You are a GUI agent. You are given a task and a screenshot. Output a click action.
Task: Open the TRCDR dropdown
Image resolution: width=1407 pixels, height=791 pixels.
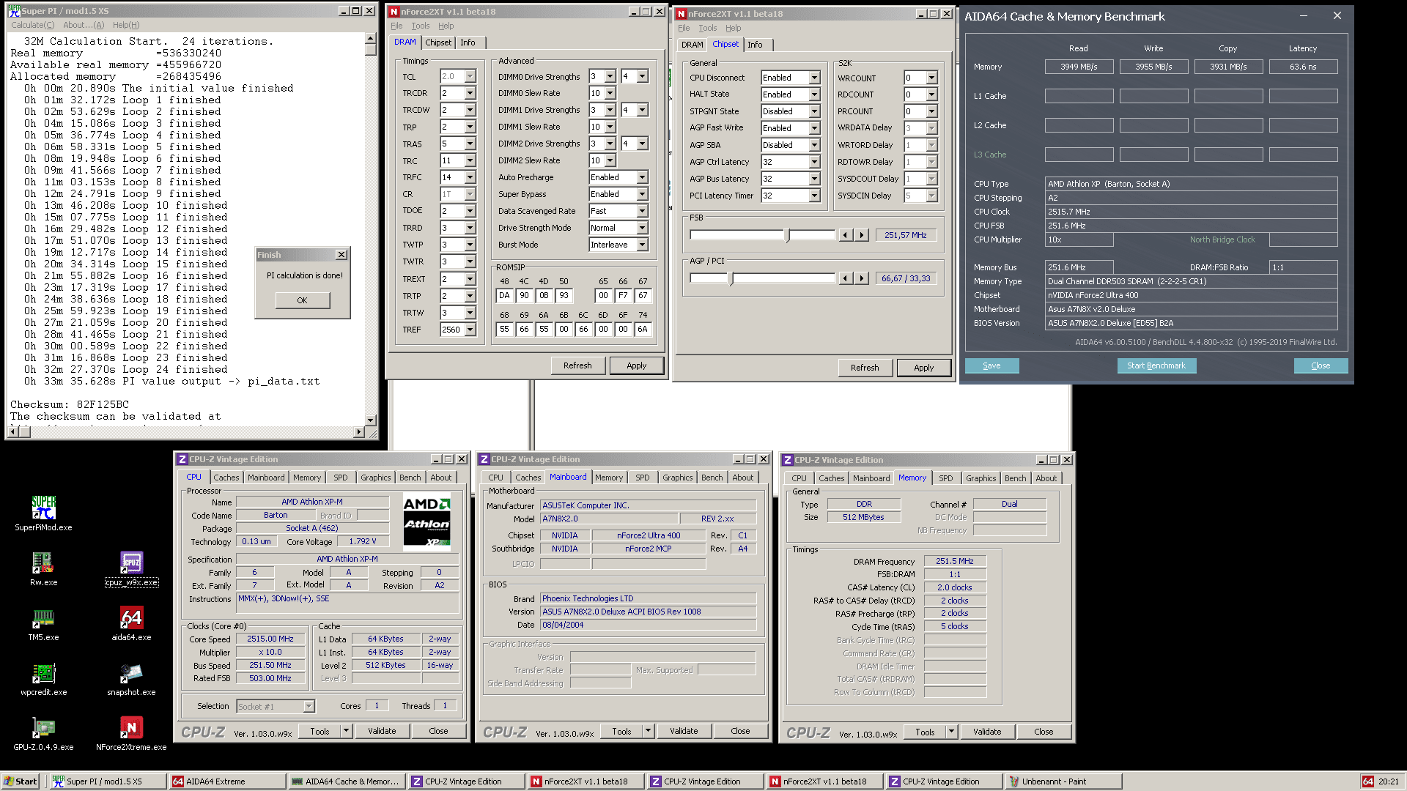coord(470,93)
